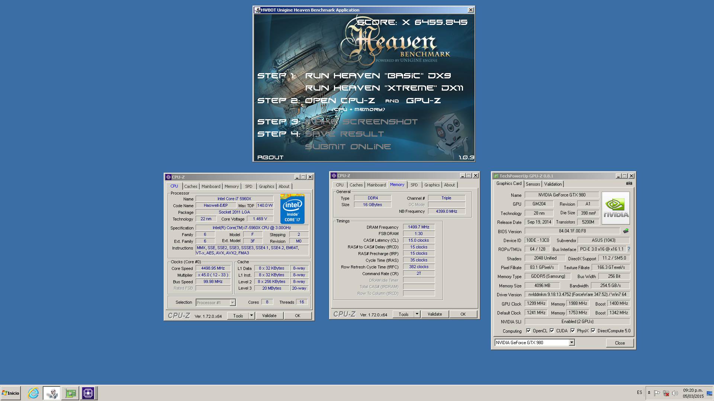Click the HWBOT Heaven taskbar icon

point(52,393)
